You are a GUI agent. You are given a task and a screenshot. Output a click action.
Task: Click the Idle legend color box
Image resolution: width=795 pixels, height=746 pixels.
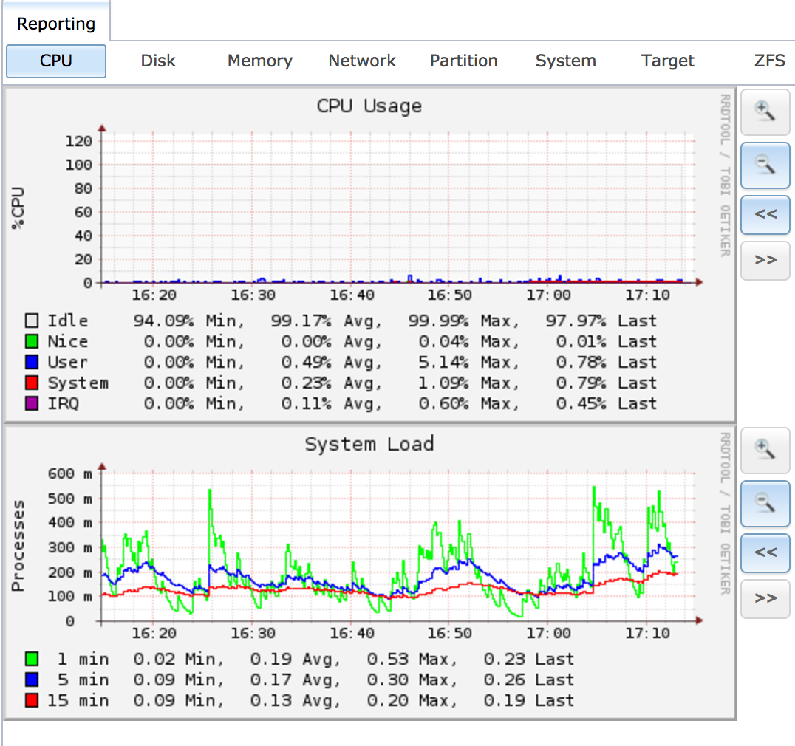click(x=32, y=321)
